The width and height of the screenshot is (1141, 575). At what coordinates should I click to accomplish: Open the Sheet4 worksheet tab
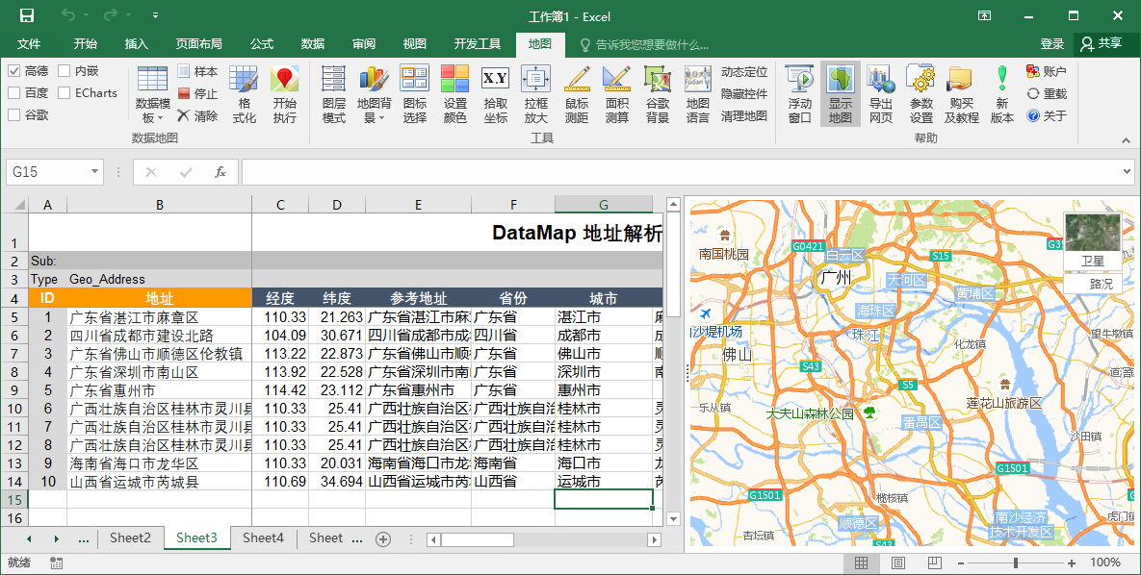[x=263, y=538]
